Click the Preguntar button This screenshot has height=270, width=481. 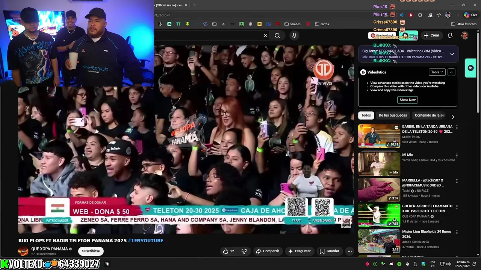(299, 251)
